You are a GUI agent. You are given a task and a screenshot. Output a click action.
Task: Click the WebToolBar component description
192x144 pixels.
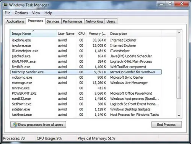[x=128, y=67]
